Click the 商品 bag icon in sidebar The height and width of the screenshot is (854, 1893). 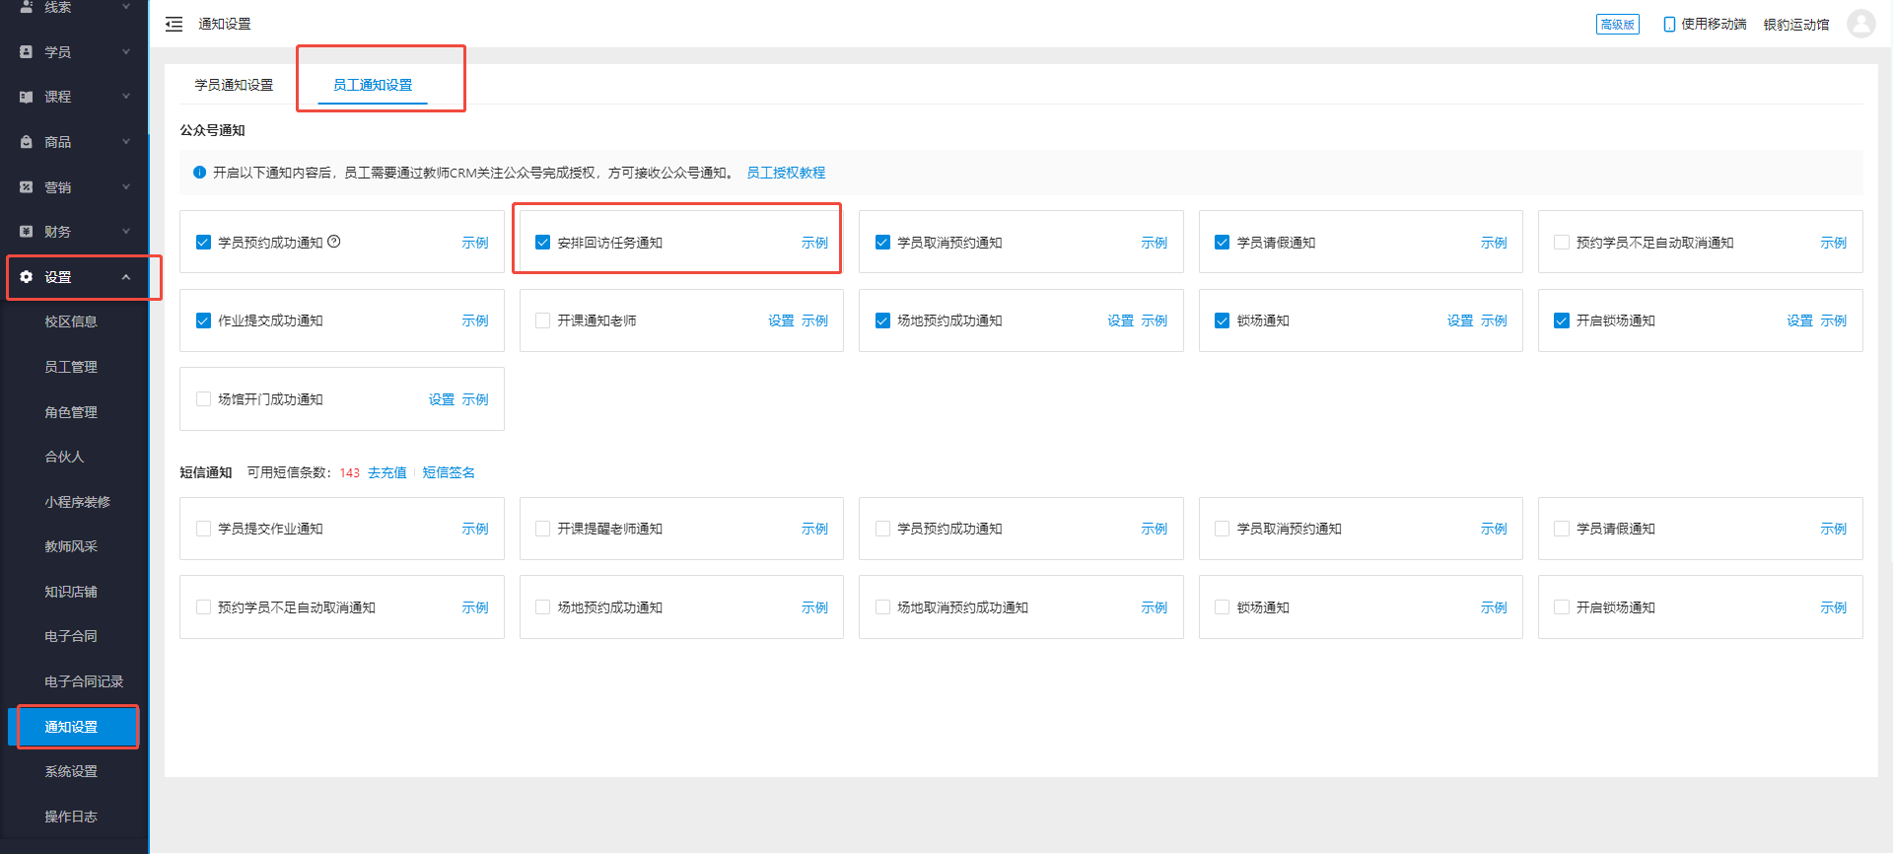(x=27, y=142)
